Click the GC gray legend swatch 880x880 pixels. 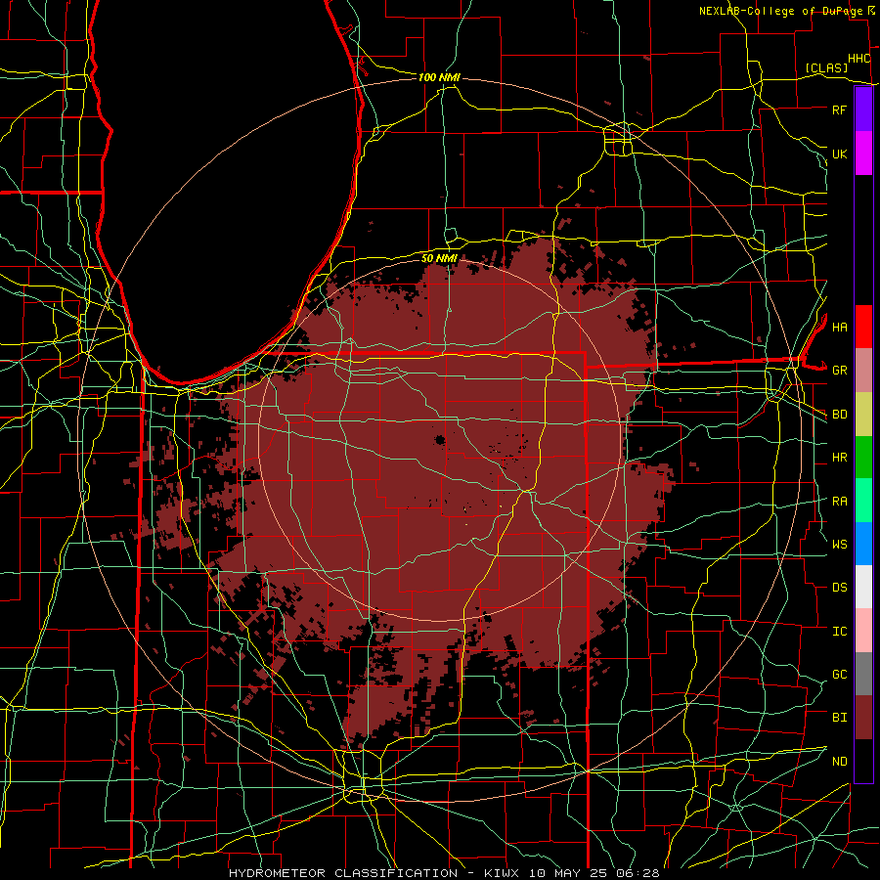(x=863, y=674)
